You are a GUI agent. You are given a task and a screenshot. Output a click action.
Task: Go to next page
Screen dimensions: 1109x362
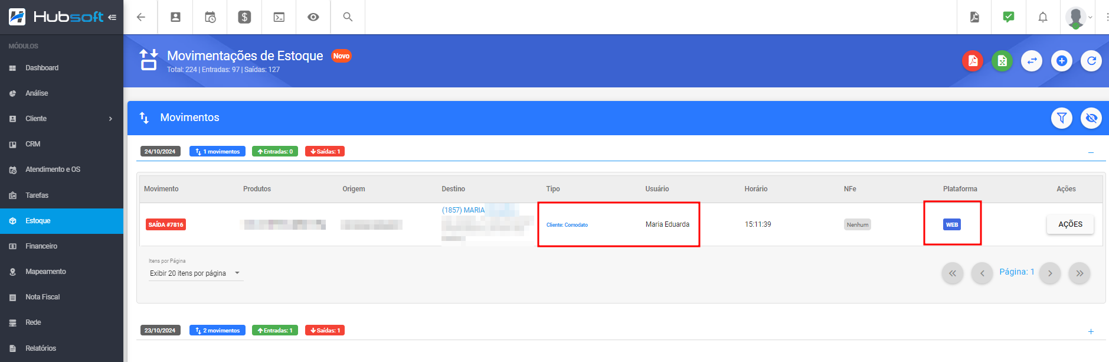(x=1050, y=273)
